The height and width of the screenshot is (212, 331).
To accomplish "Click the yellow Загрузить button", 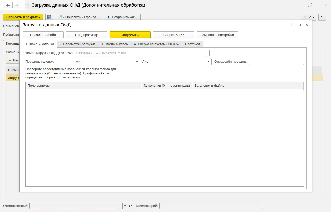I will coord(130,35).
